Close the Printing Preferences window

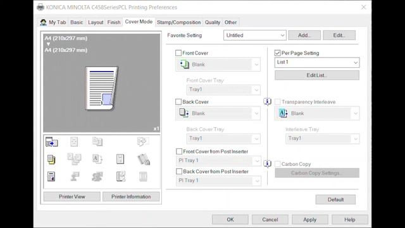pyautogui.click(x=364, y=7)
